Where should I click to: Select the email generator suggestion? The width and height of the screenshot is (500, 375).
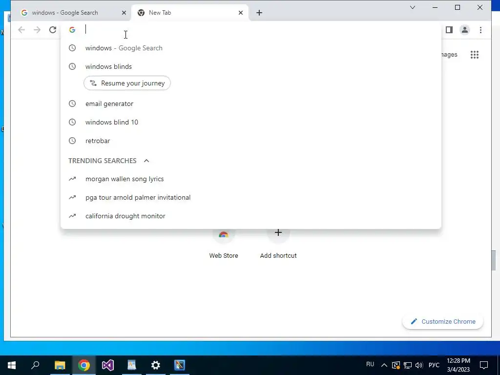click(251, 104)
